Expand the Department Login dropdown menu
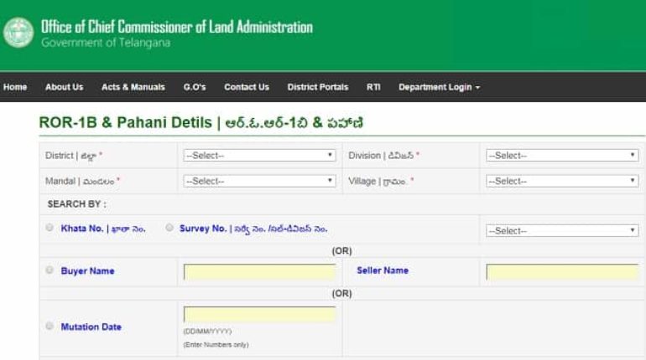 tap(439, 87)
